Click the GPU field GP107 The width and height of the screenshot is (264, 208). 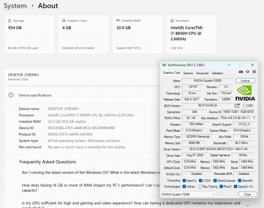(x=193, y=87)
